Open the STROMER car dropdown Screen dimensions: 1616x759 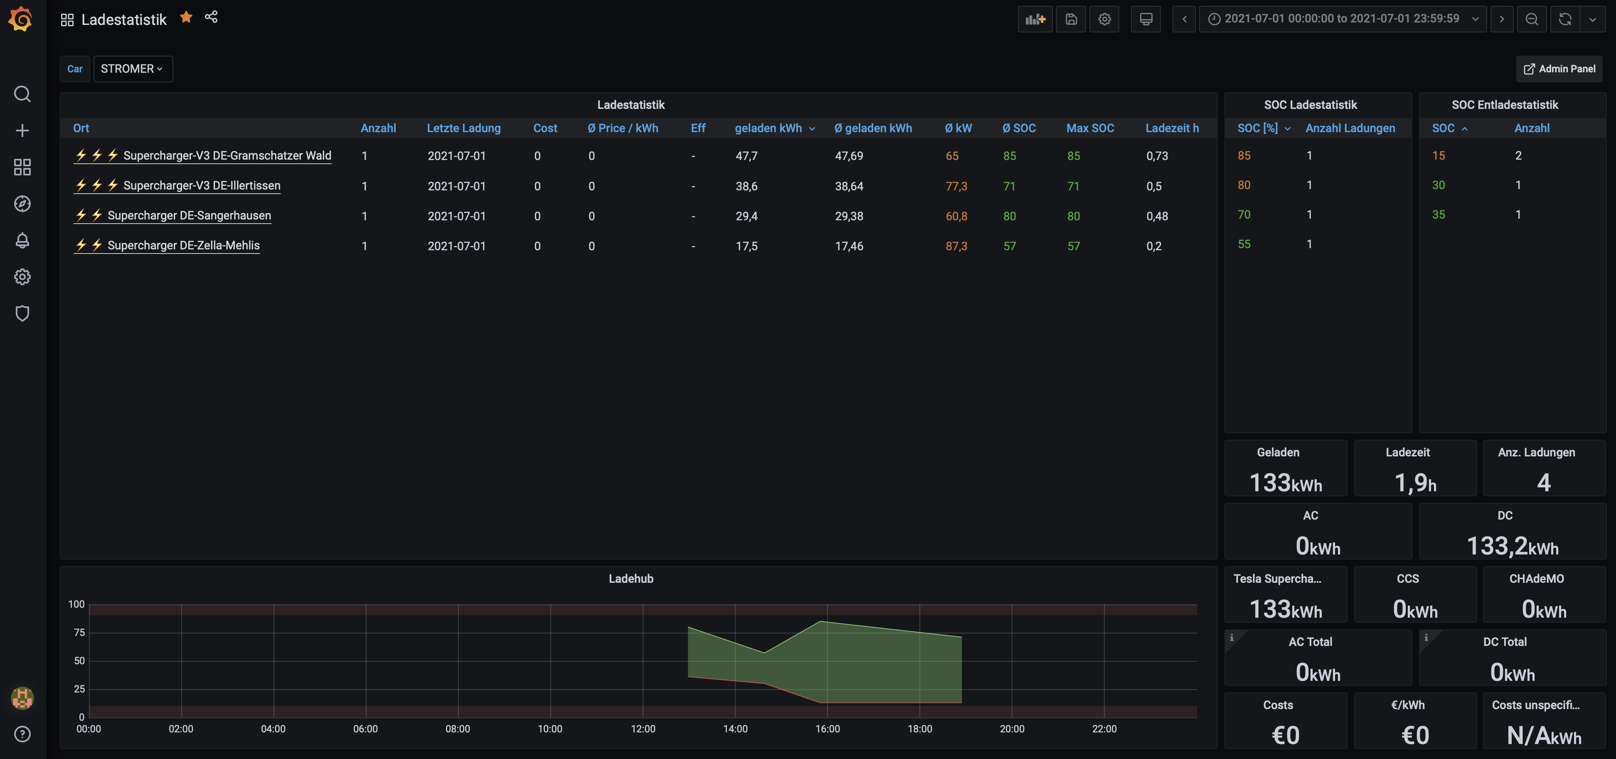[132, 69]
